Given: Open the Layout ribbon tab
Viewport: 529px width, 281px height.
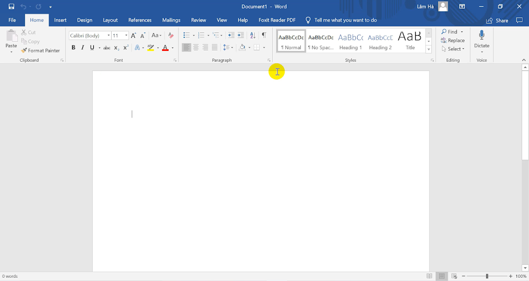Looking at the screenshot, I should coord(110,20).
